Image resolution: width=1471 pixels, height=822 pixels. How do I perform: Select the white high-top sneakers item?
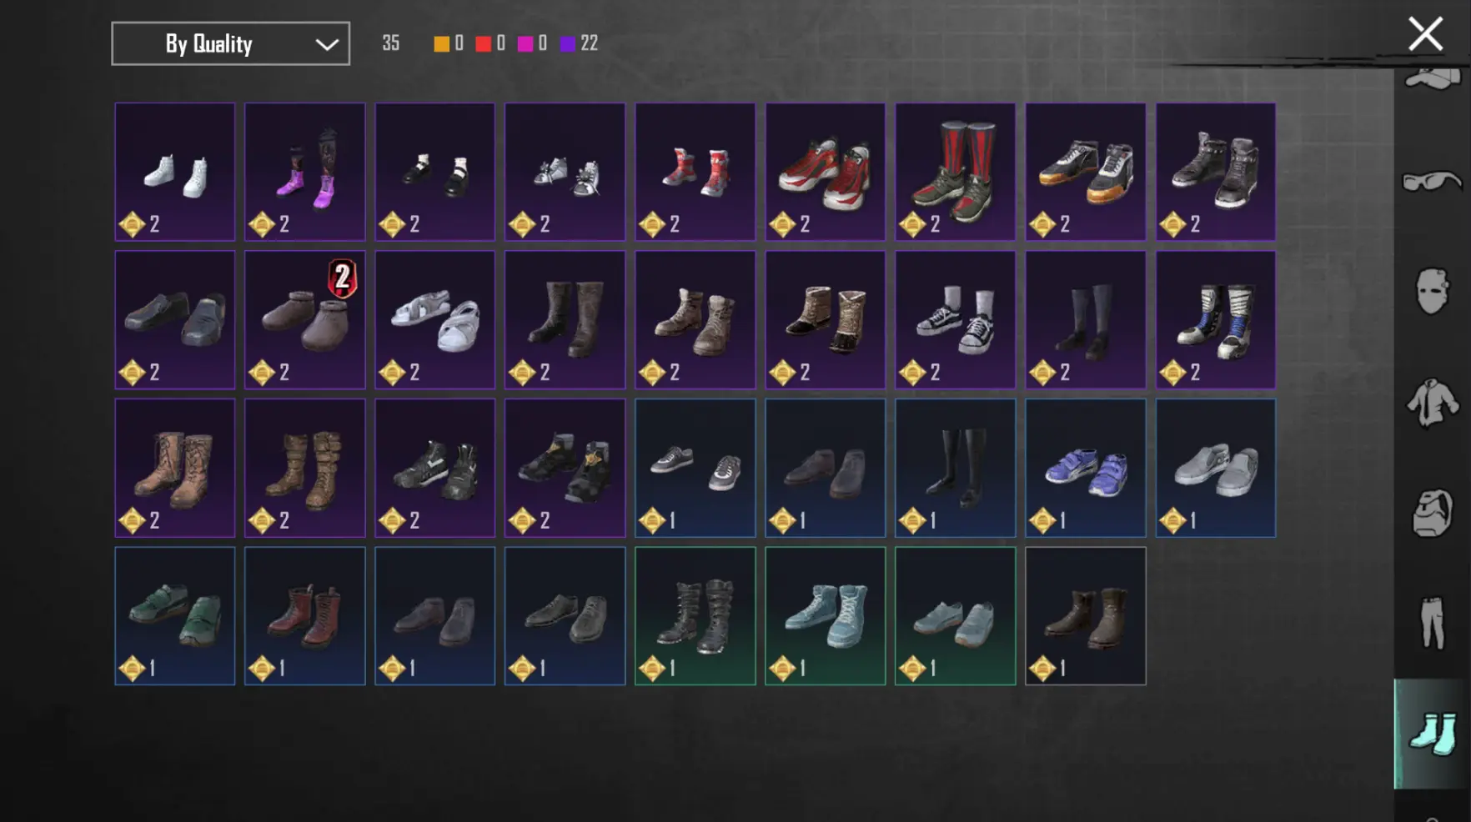pyautogui.click(x=175, y=172)
